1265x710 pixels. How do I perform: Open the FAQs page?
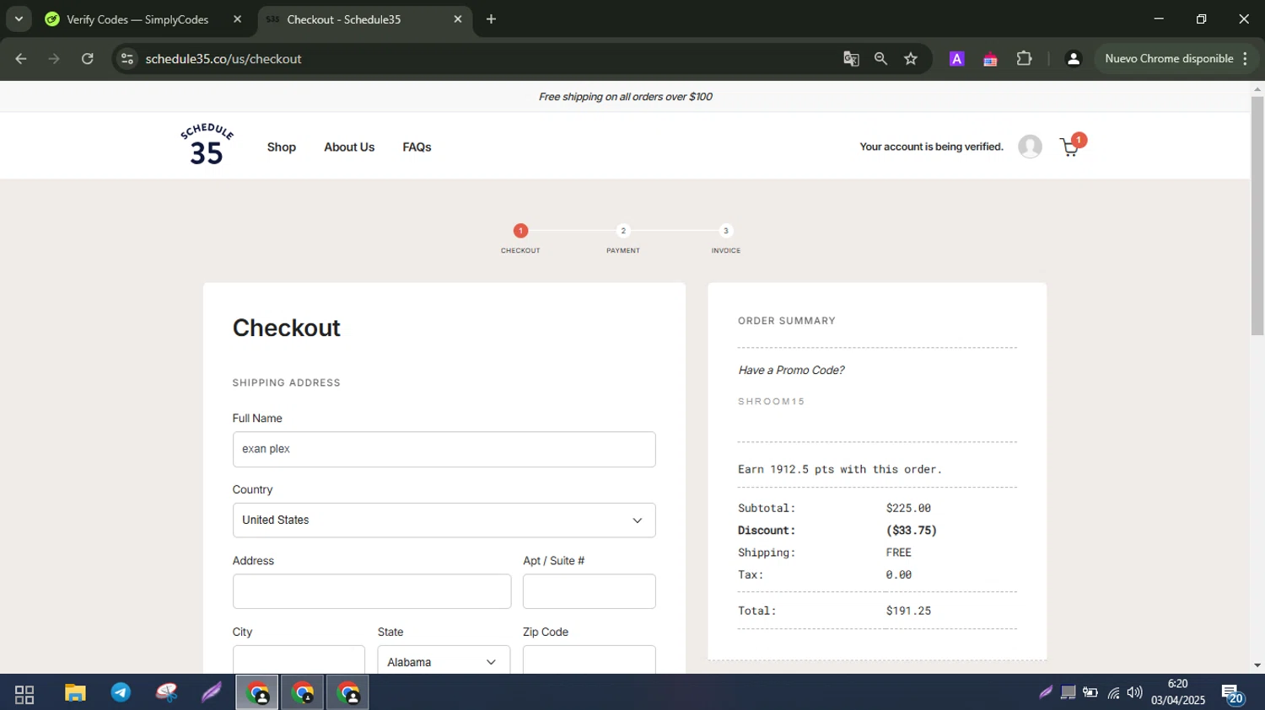417,147
